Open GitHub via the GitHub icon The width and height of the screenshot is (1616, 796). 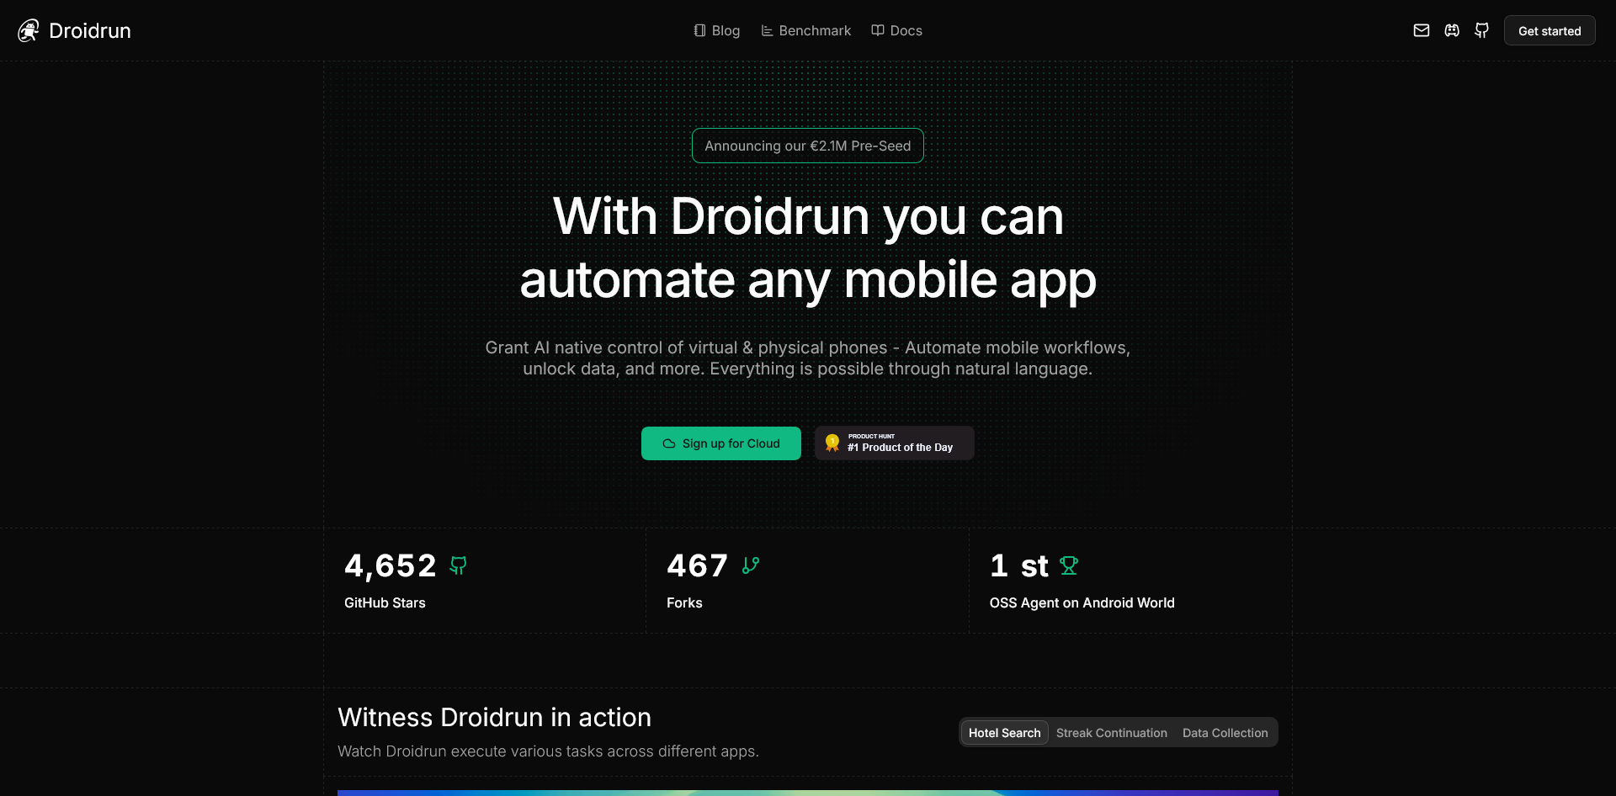(1481, 30)
